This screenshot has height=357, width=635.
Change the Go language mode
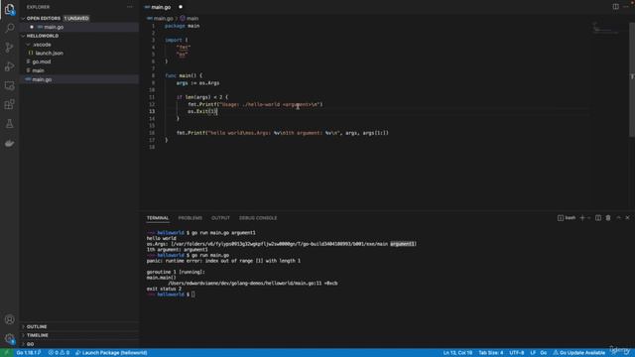coord(544,353)
